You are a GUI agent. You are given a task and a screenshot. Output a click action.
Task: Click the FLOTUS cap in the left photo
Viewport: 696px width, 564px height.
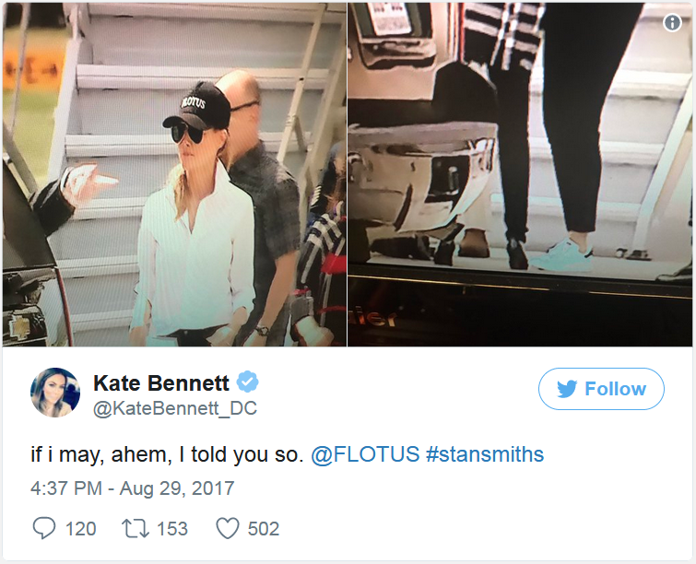197,106
